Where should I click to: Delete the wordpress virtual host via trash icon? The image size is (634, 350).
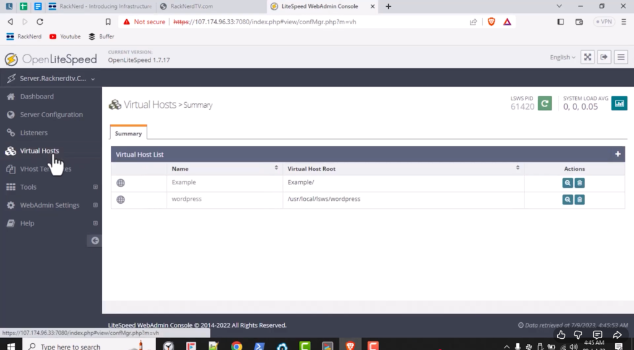pyautogui.click(x=580, y=199)
